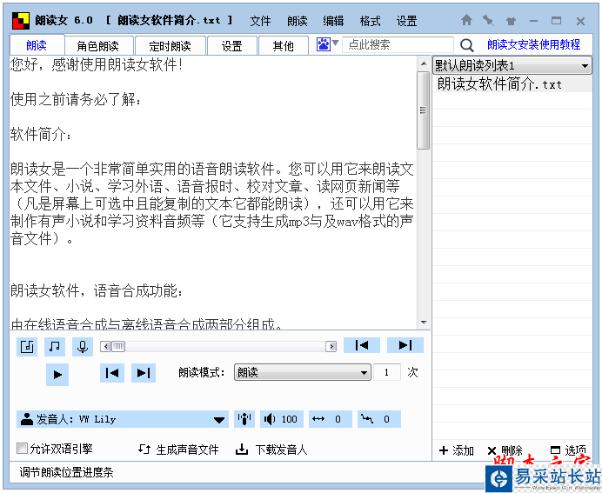Click the pin window icon
The image size is (602, 493).
488,20
